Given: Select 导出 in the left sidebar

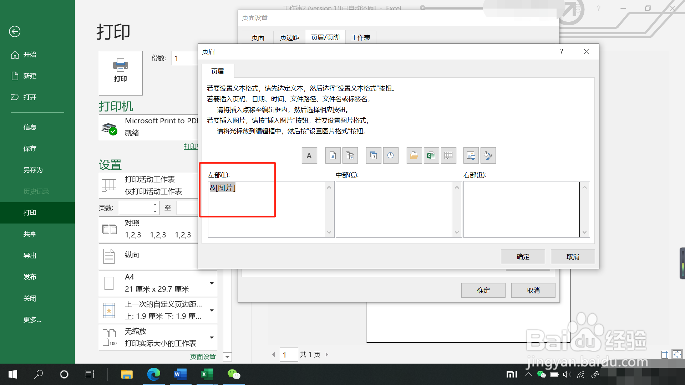Looking at the screenshot, I should 30,256.
